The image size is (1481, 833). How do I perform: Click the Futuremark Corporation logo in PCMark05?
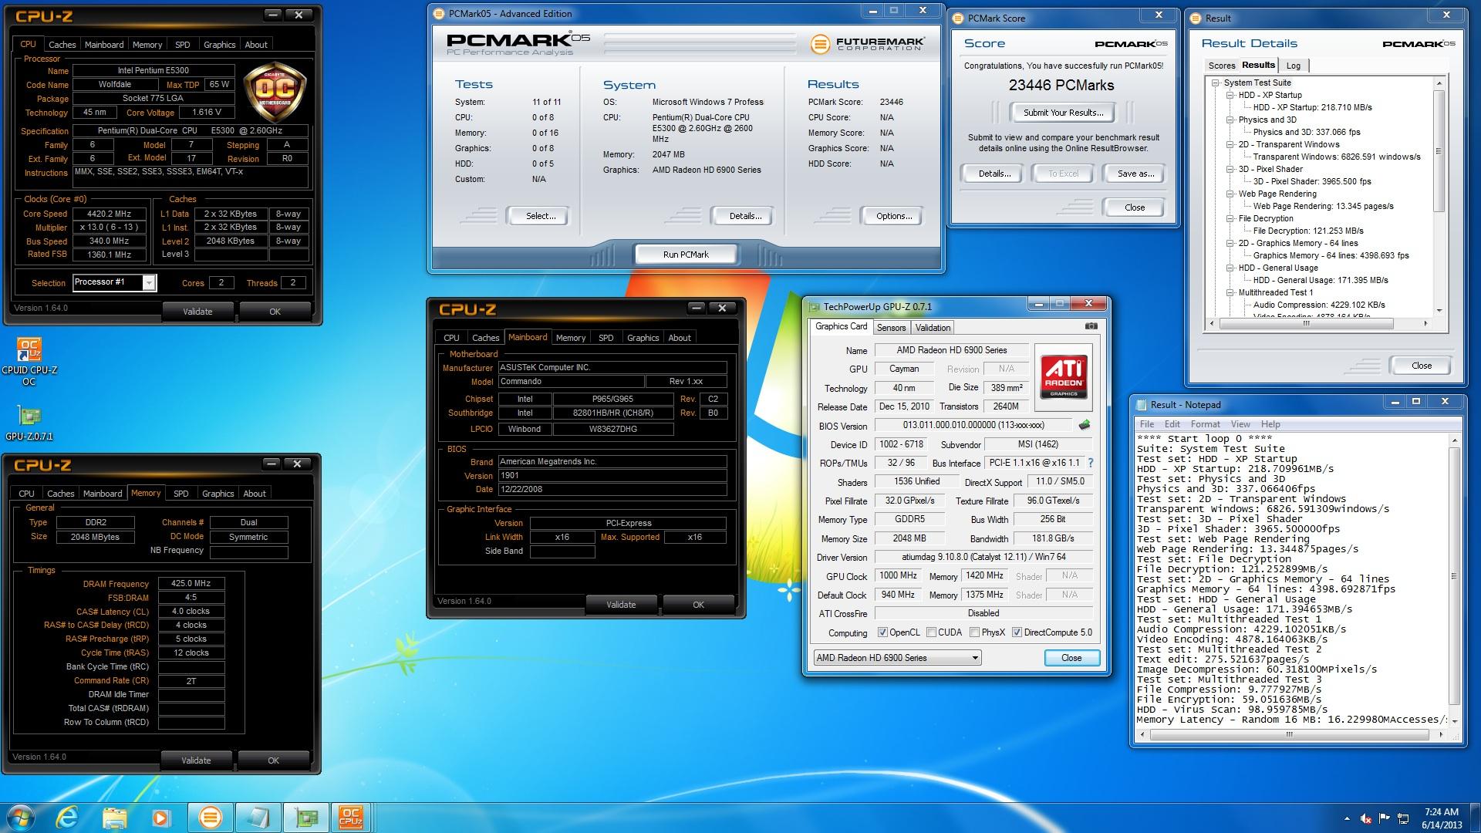(868, 44)
